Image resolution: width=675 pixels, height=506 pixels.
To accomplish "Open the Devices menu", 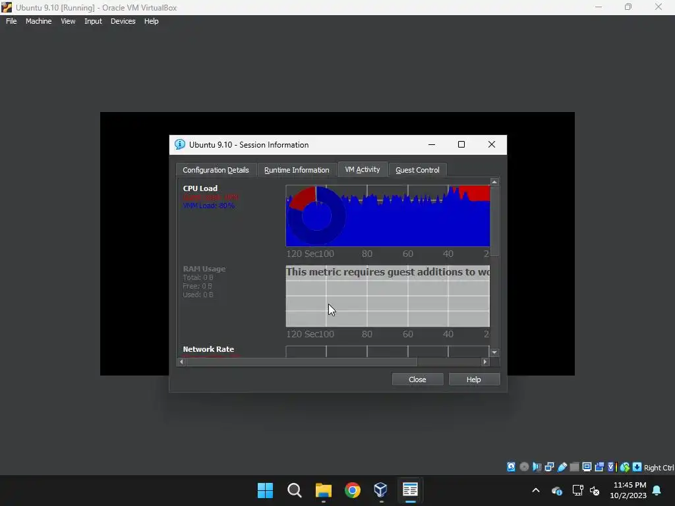I will tap(123, 21).
